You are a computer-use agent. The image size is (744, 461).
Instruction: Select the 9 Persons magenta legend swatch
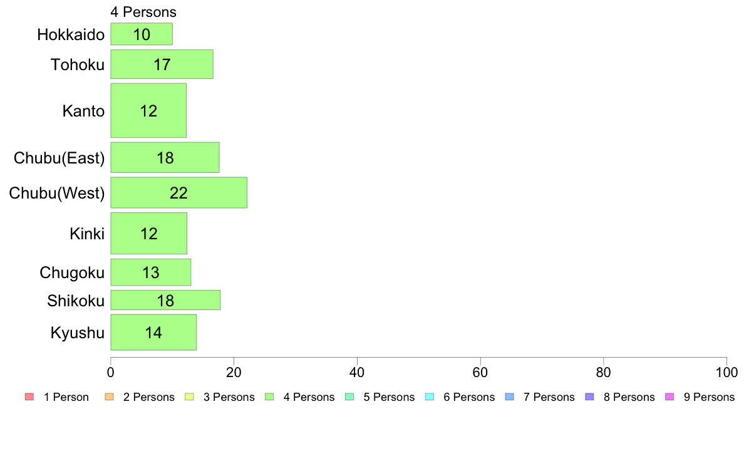coord(669,397)
